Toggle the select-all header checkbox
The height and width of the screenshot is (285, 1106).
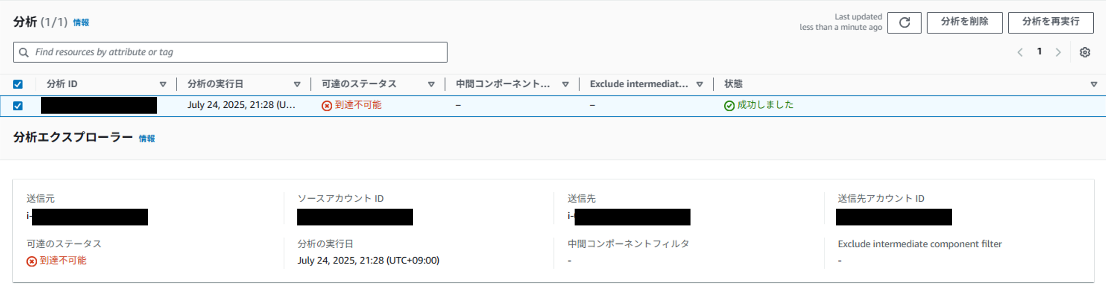18,84
